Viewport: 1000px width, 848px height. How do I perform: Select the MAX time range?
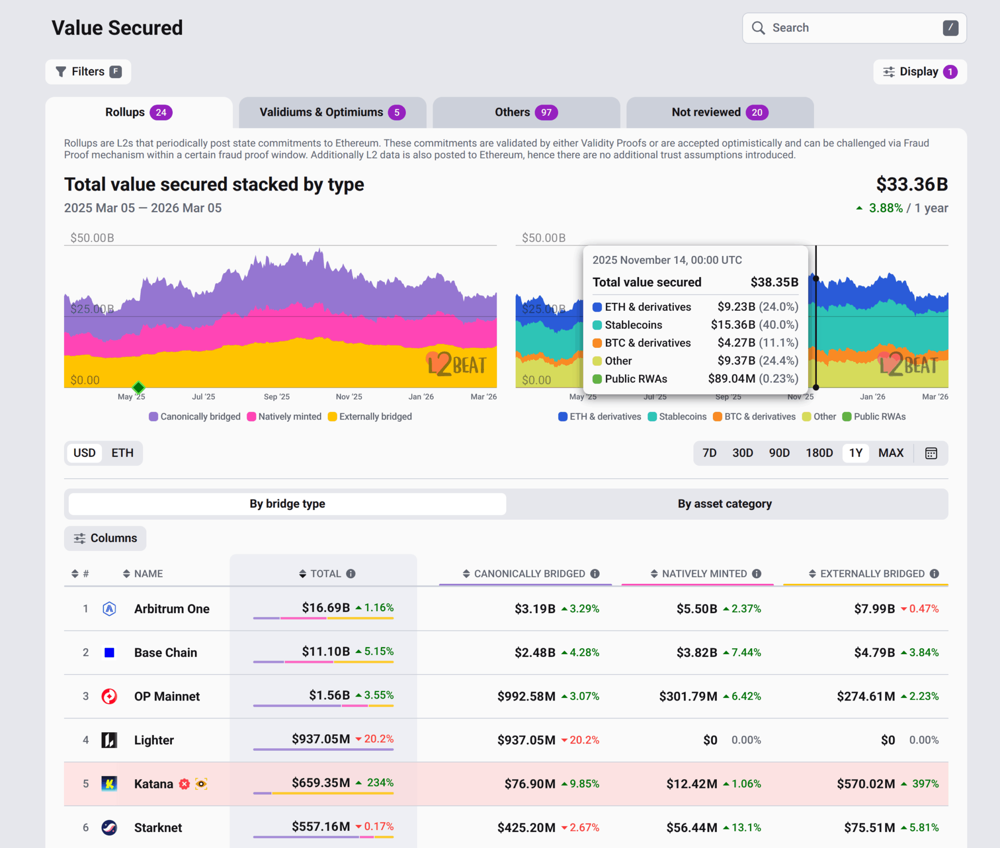pos(891,453)
